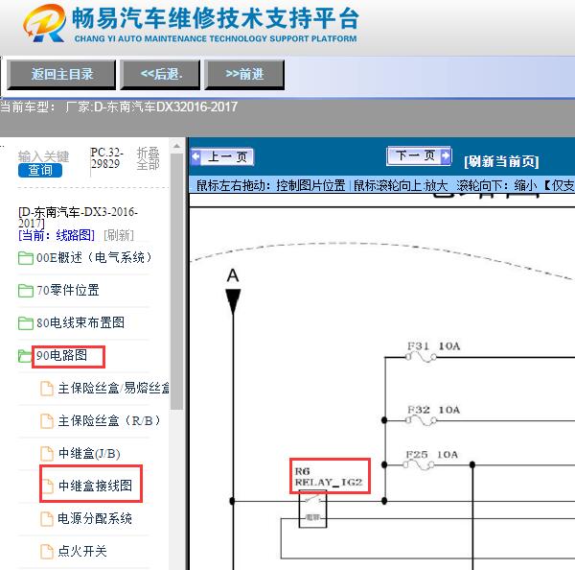Viewport: 575px width, 570px height.
Task: Click F25 10A fuse label
Action: [x=431, y=454]
